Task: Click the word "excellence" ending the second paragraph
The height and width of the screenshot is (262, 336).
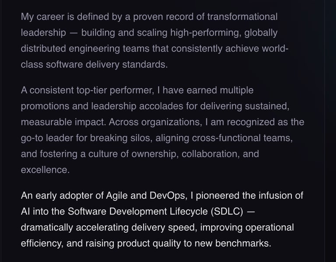Action: tap(44, 170)
